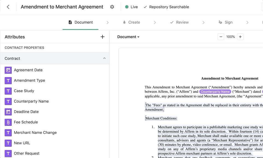Switch to the Document tab

(80, 22)
